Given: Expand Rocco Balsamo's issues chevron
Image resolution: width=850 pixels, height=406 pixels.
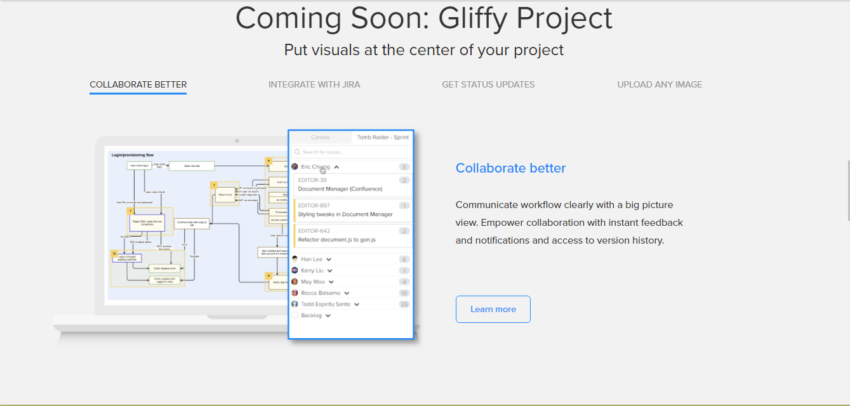Looking at the screenshot, I should coord(347,294).
